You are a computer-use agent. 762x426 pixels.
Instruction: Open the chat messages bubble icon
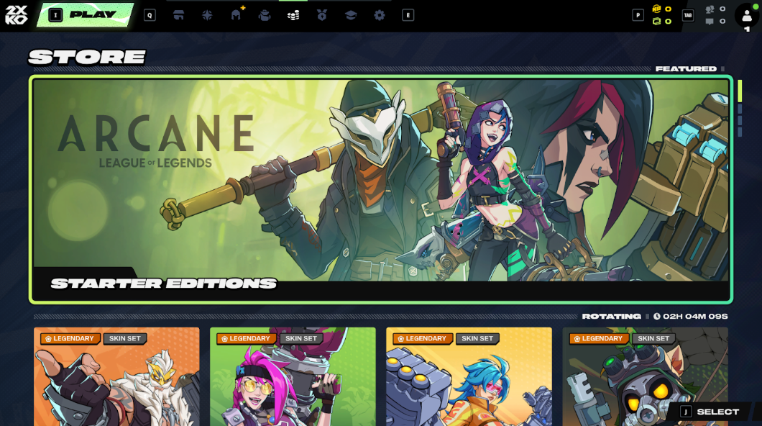coord(710,22)
